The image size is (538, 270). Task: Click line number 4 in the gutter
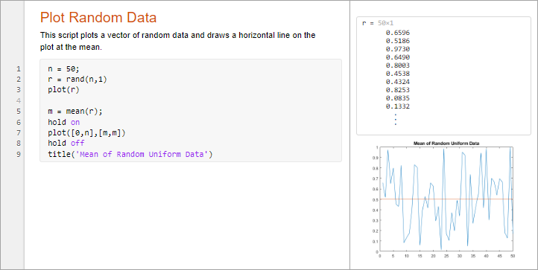point(19,100)
